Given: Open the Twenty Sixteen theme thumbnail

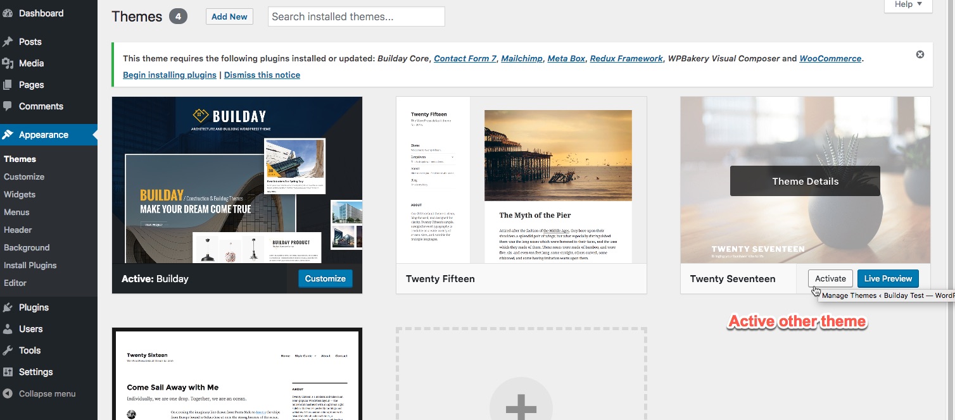Looking at the screenshot, I should 237,374.
